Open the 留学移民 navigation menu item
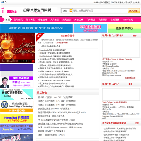The height and width of the screenshot is (141, 141). tap(18, 20)
